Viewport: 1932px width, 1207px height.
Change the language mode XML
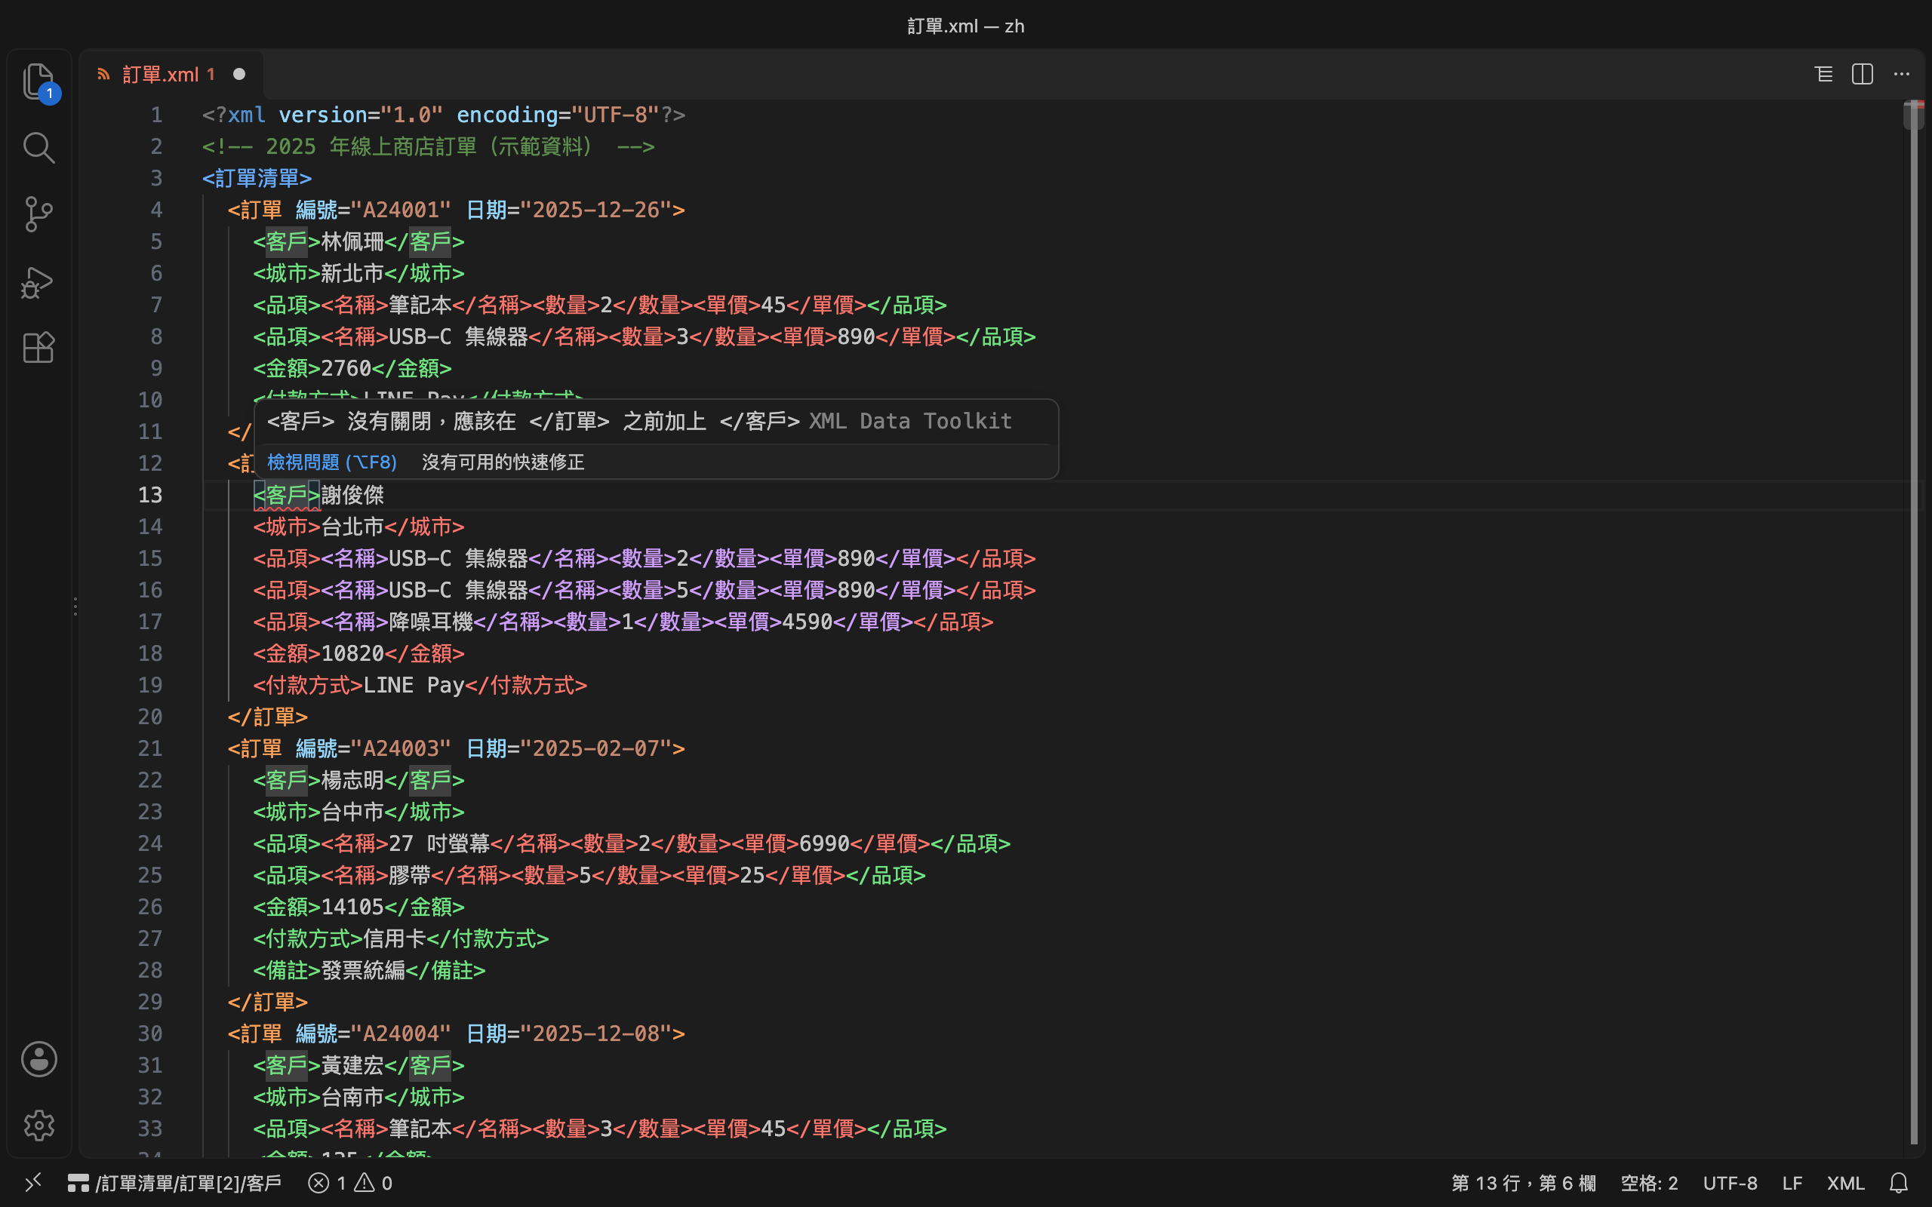coord(1845,1182)
